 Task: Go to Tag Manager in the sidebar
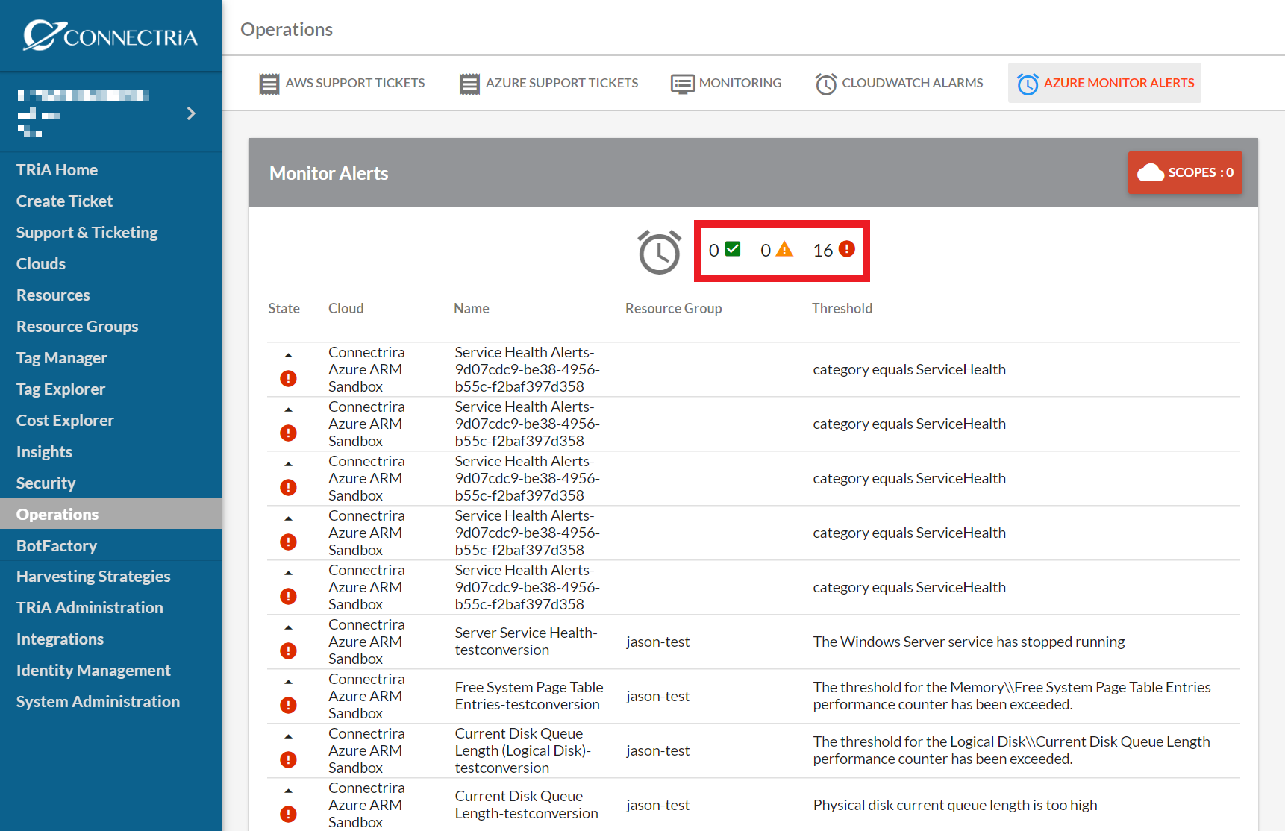[x=62, y=357]
